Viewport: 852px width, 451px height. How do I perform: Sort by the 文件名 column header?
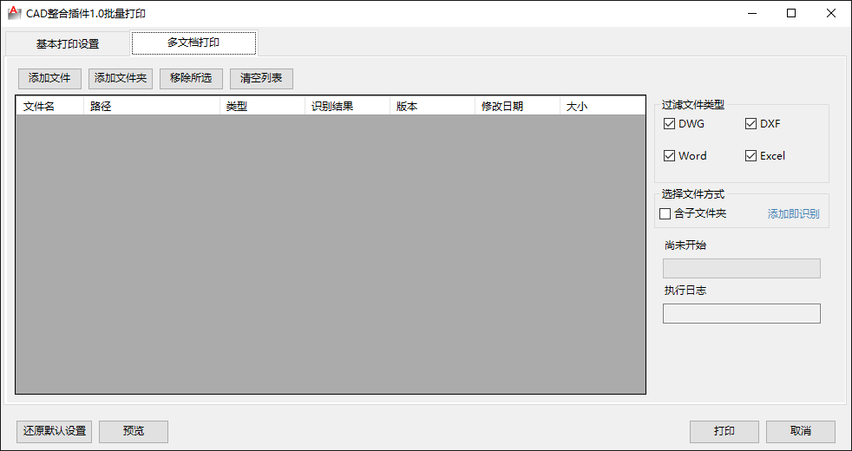(x=49, y=106)
